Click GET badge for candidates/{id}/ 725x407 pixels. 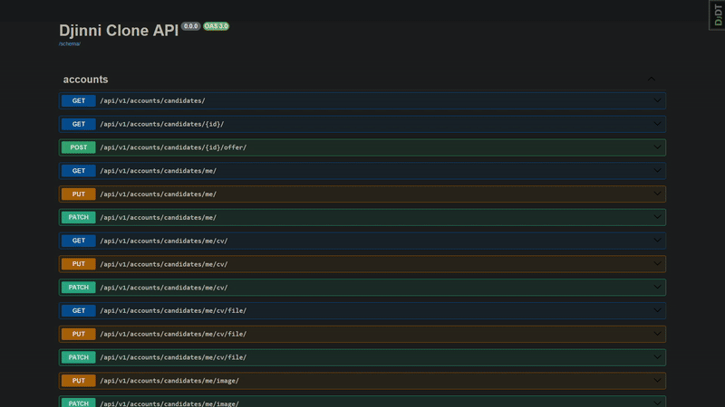pyautogui.click(x=79, y=124)
